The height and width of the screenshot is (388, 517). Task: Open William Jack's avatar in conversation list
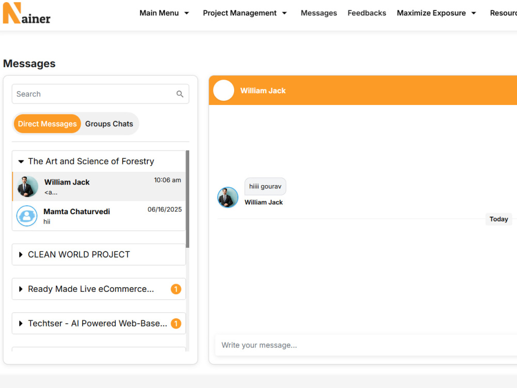coord(28,186)
